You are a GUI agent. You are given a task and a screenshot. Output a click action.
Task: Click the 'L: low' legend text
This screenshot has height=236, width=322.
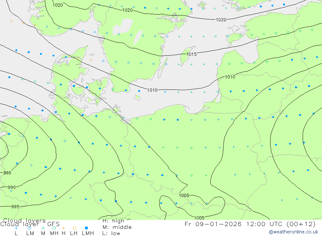coord(111,233)
